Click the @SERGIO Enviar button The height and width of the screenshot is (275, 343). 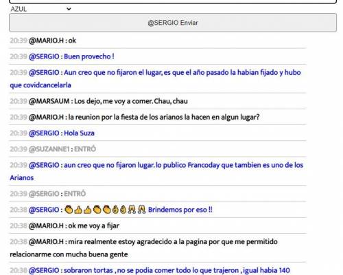click(x=173, y=23)
